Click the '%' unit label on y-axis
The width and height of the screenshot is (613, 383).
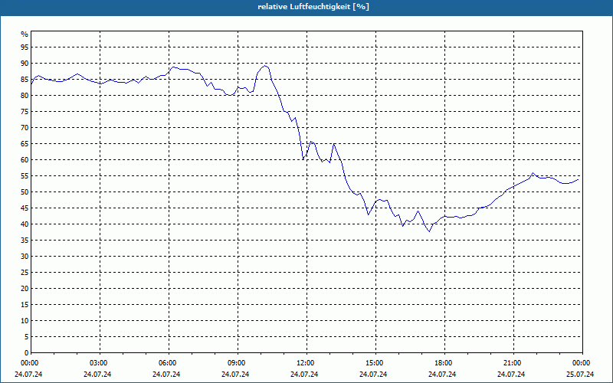point(25,34)
